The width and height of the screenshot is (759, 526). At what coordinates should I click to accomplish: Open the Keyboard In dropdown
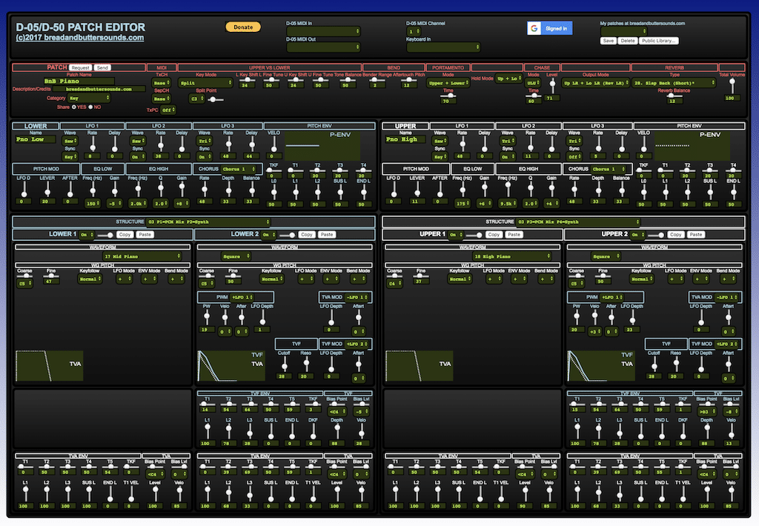(443, 47)
